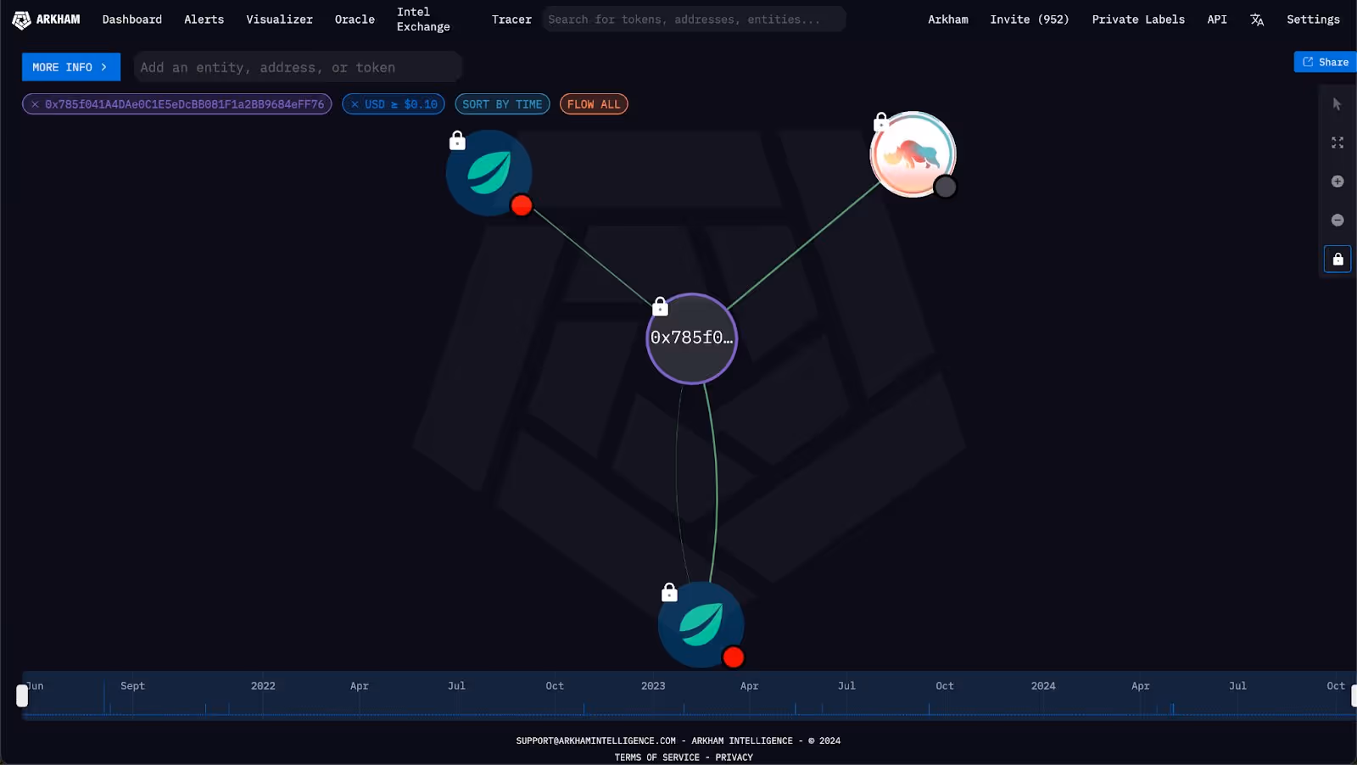Click the Share button
The height and width of the screenshot is (765, 1357).
1323,61
